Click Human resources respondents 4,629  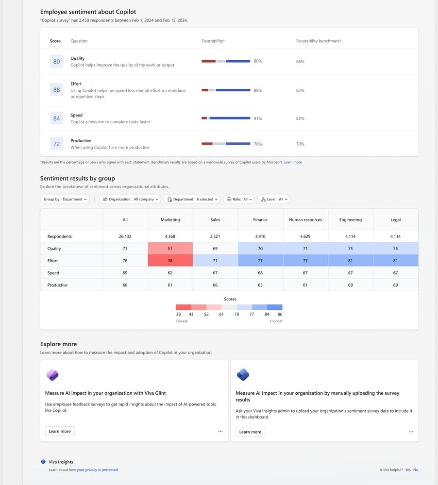click(x=305, y=236)
